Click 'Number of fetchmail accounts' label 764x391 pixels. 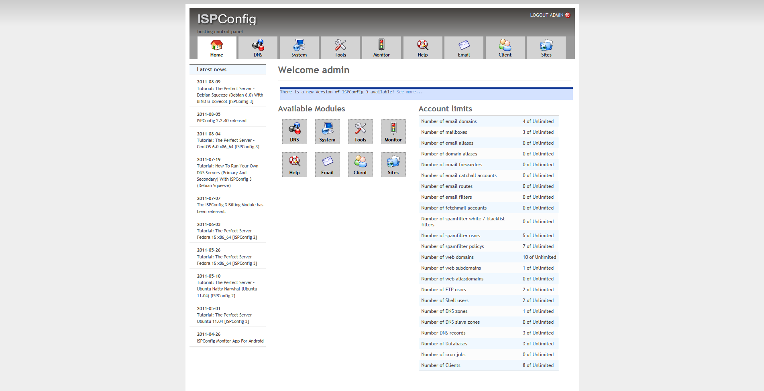coord(454,208)
